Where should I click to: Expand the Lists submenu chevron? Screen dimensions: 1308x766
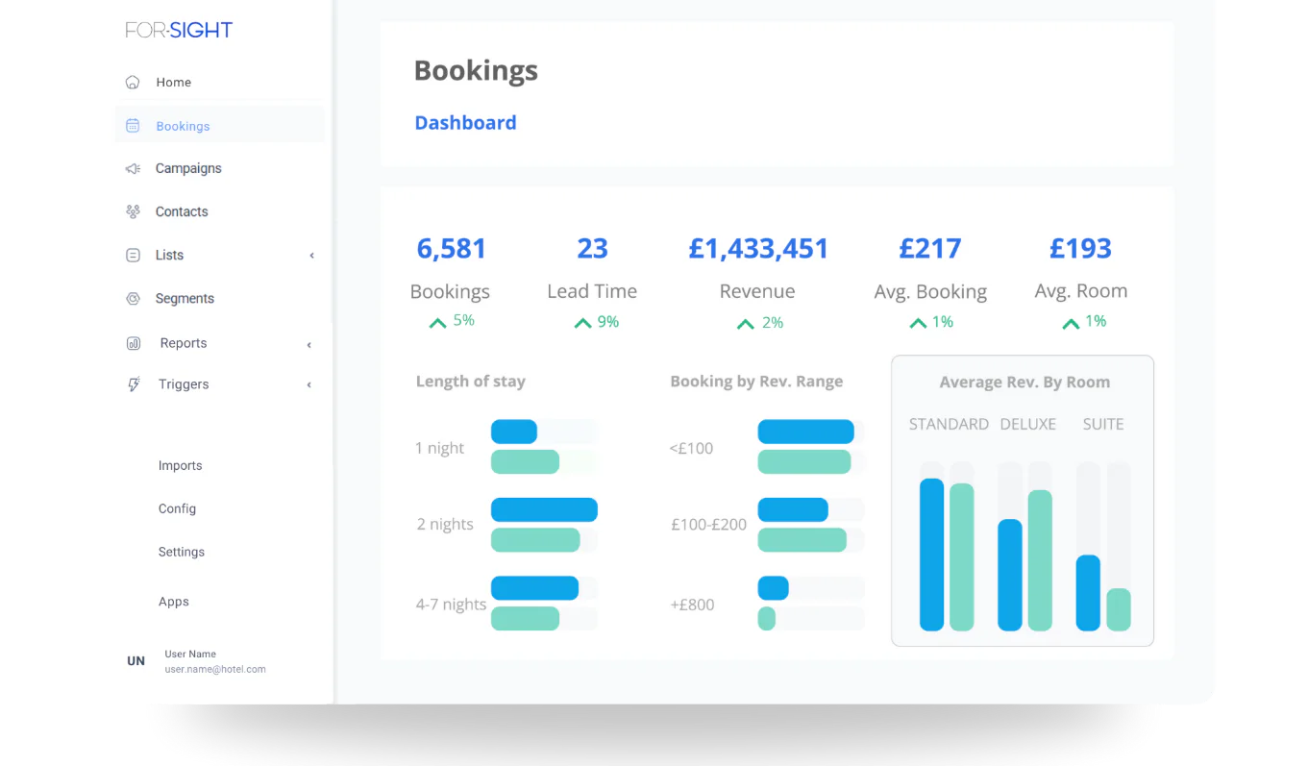pos(311,256)
